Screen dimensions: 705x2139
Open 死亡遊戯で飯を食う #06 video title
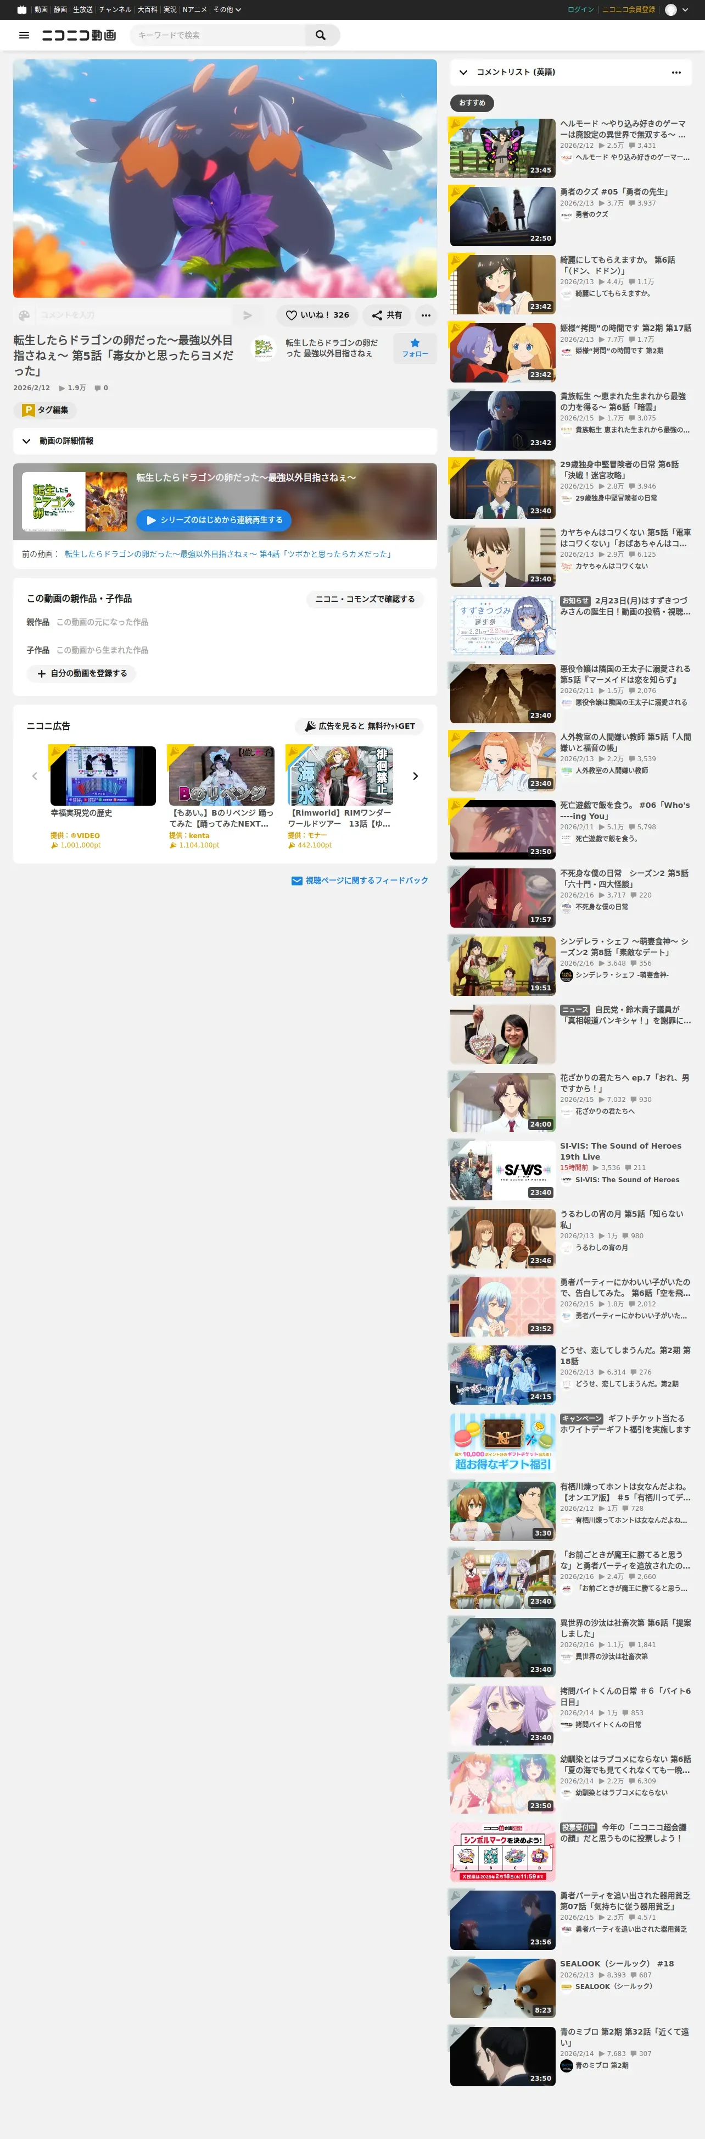click(x=624, y=811)
